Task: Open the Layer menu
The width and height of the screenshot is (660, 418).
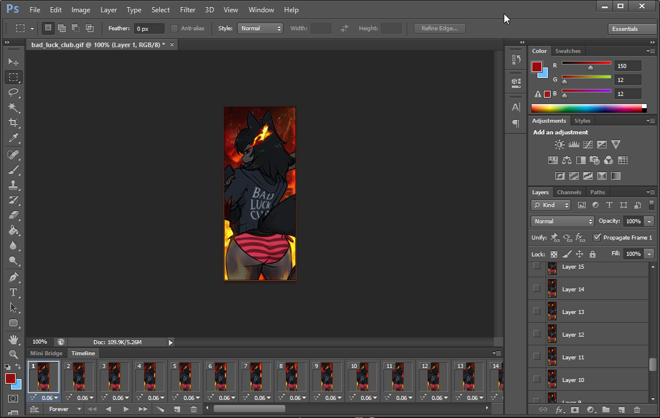Action: [109, 10]
